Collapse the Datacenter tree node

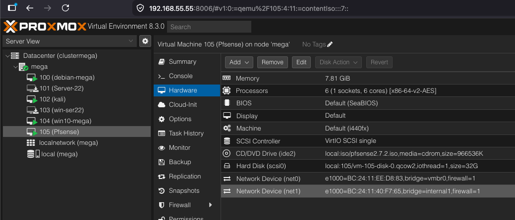7,56
